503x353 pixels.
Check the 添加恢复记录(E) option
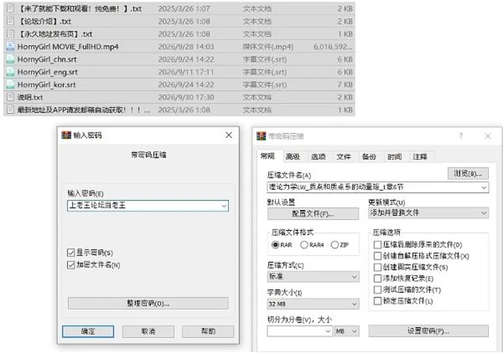pos(378,278)
